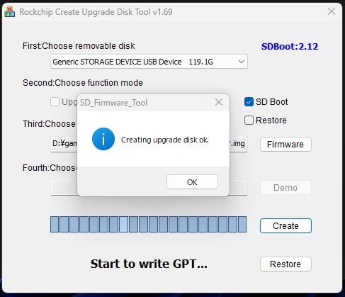
Task: Click the Restore button at bottom right
Action: click(285, 264)
